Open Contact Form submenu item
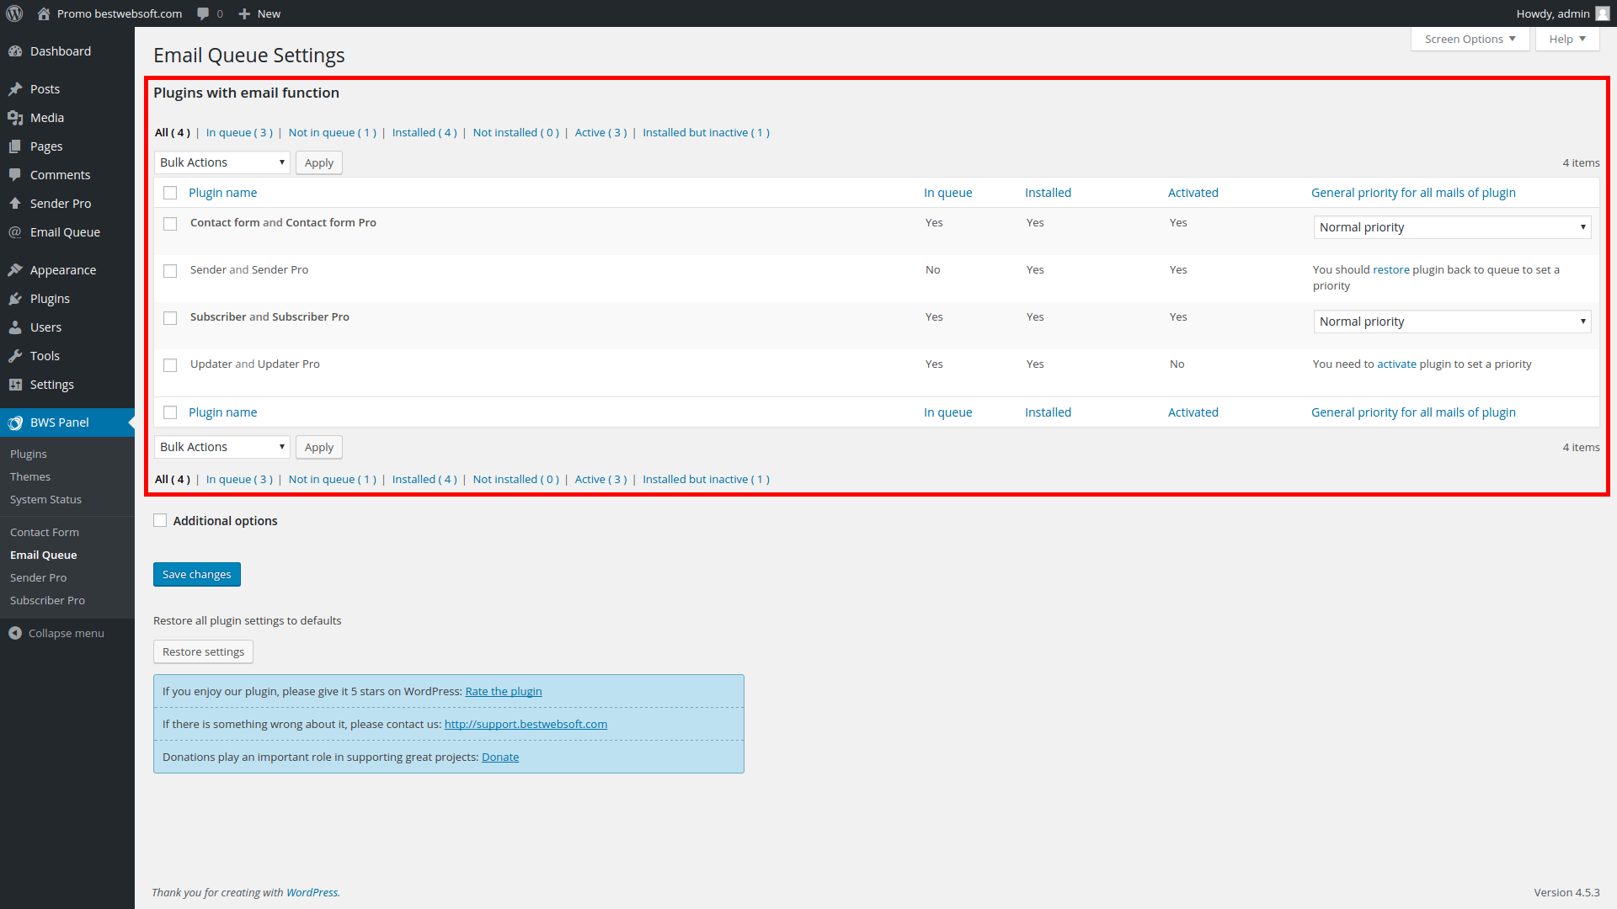The image size is (1617, 909). pyautogui.click(x=45, y=532)
